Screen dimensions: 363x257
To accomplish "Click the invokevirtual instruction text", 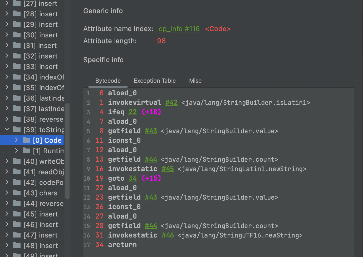I will [x=135, y=102].
